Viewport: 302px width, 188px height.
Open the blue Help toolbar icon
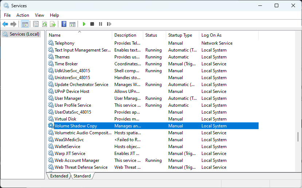64,24
